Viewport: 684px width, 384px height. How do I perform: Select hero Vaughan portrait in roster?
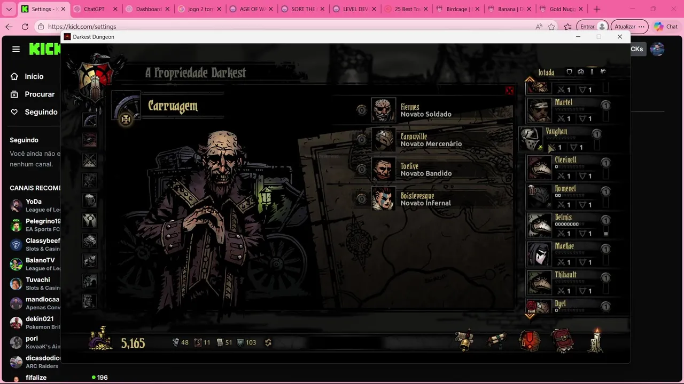pos(531,139)
